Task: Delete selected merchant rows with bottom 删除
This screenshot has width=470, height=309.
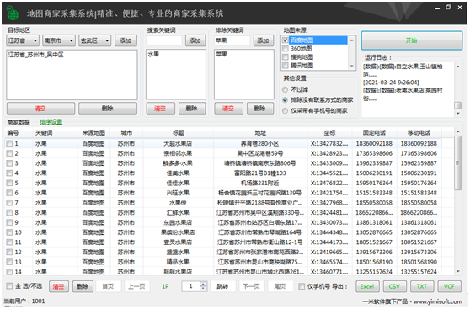Action: (x=83, y=286)
